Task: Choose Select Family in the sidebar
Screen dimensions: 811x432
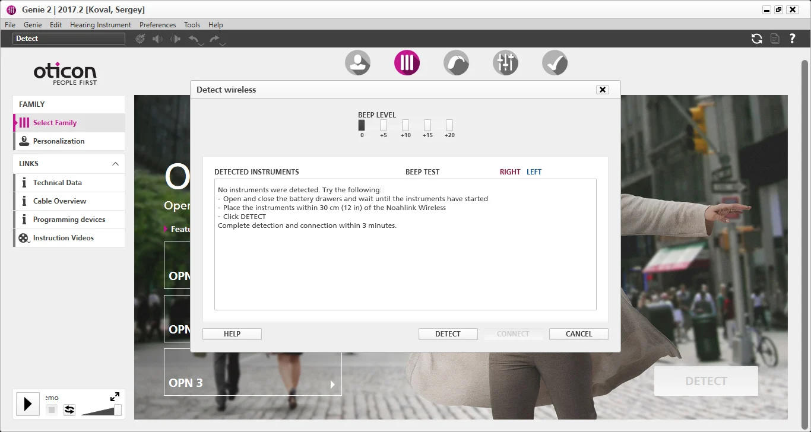Action: coord(69,123)
